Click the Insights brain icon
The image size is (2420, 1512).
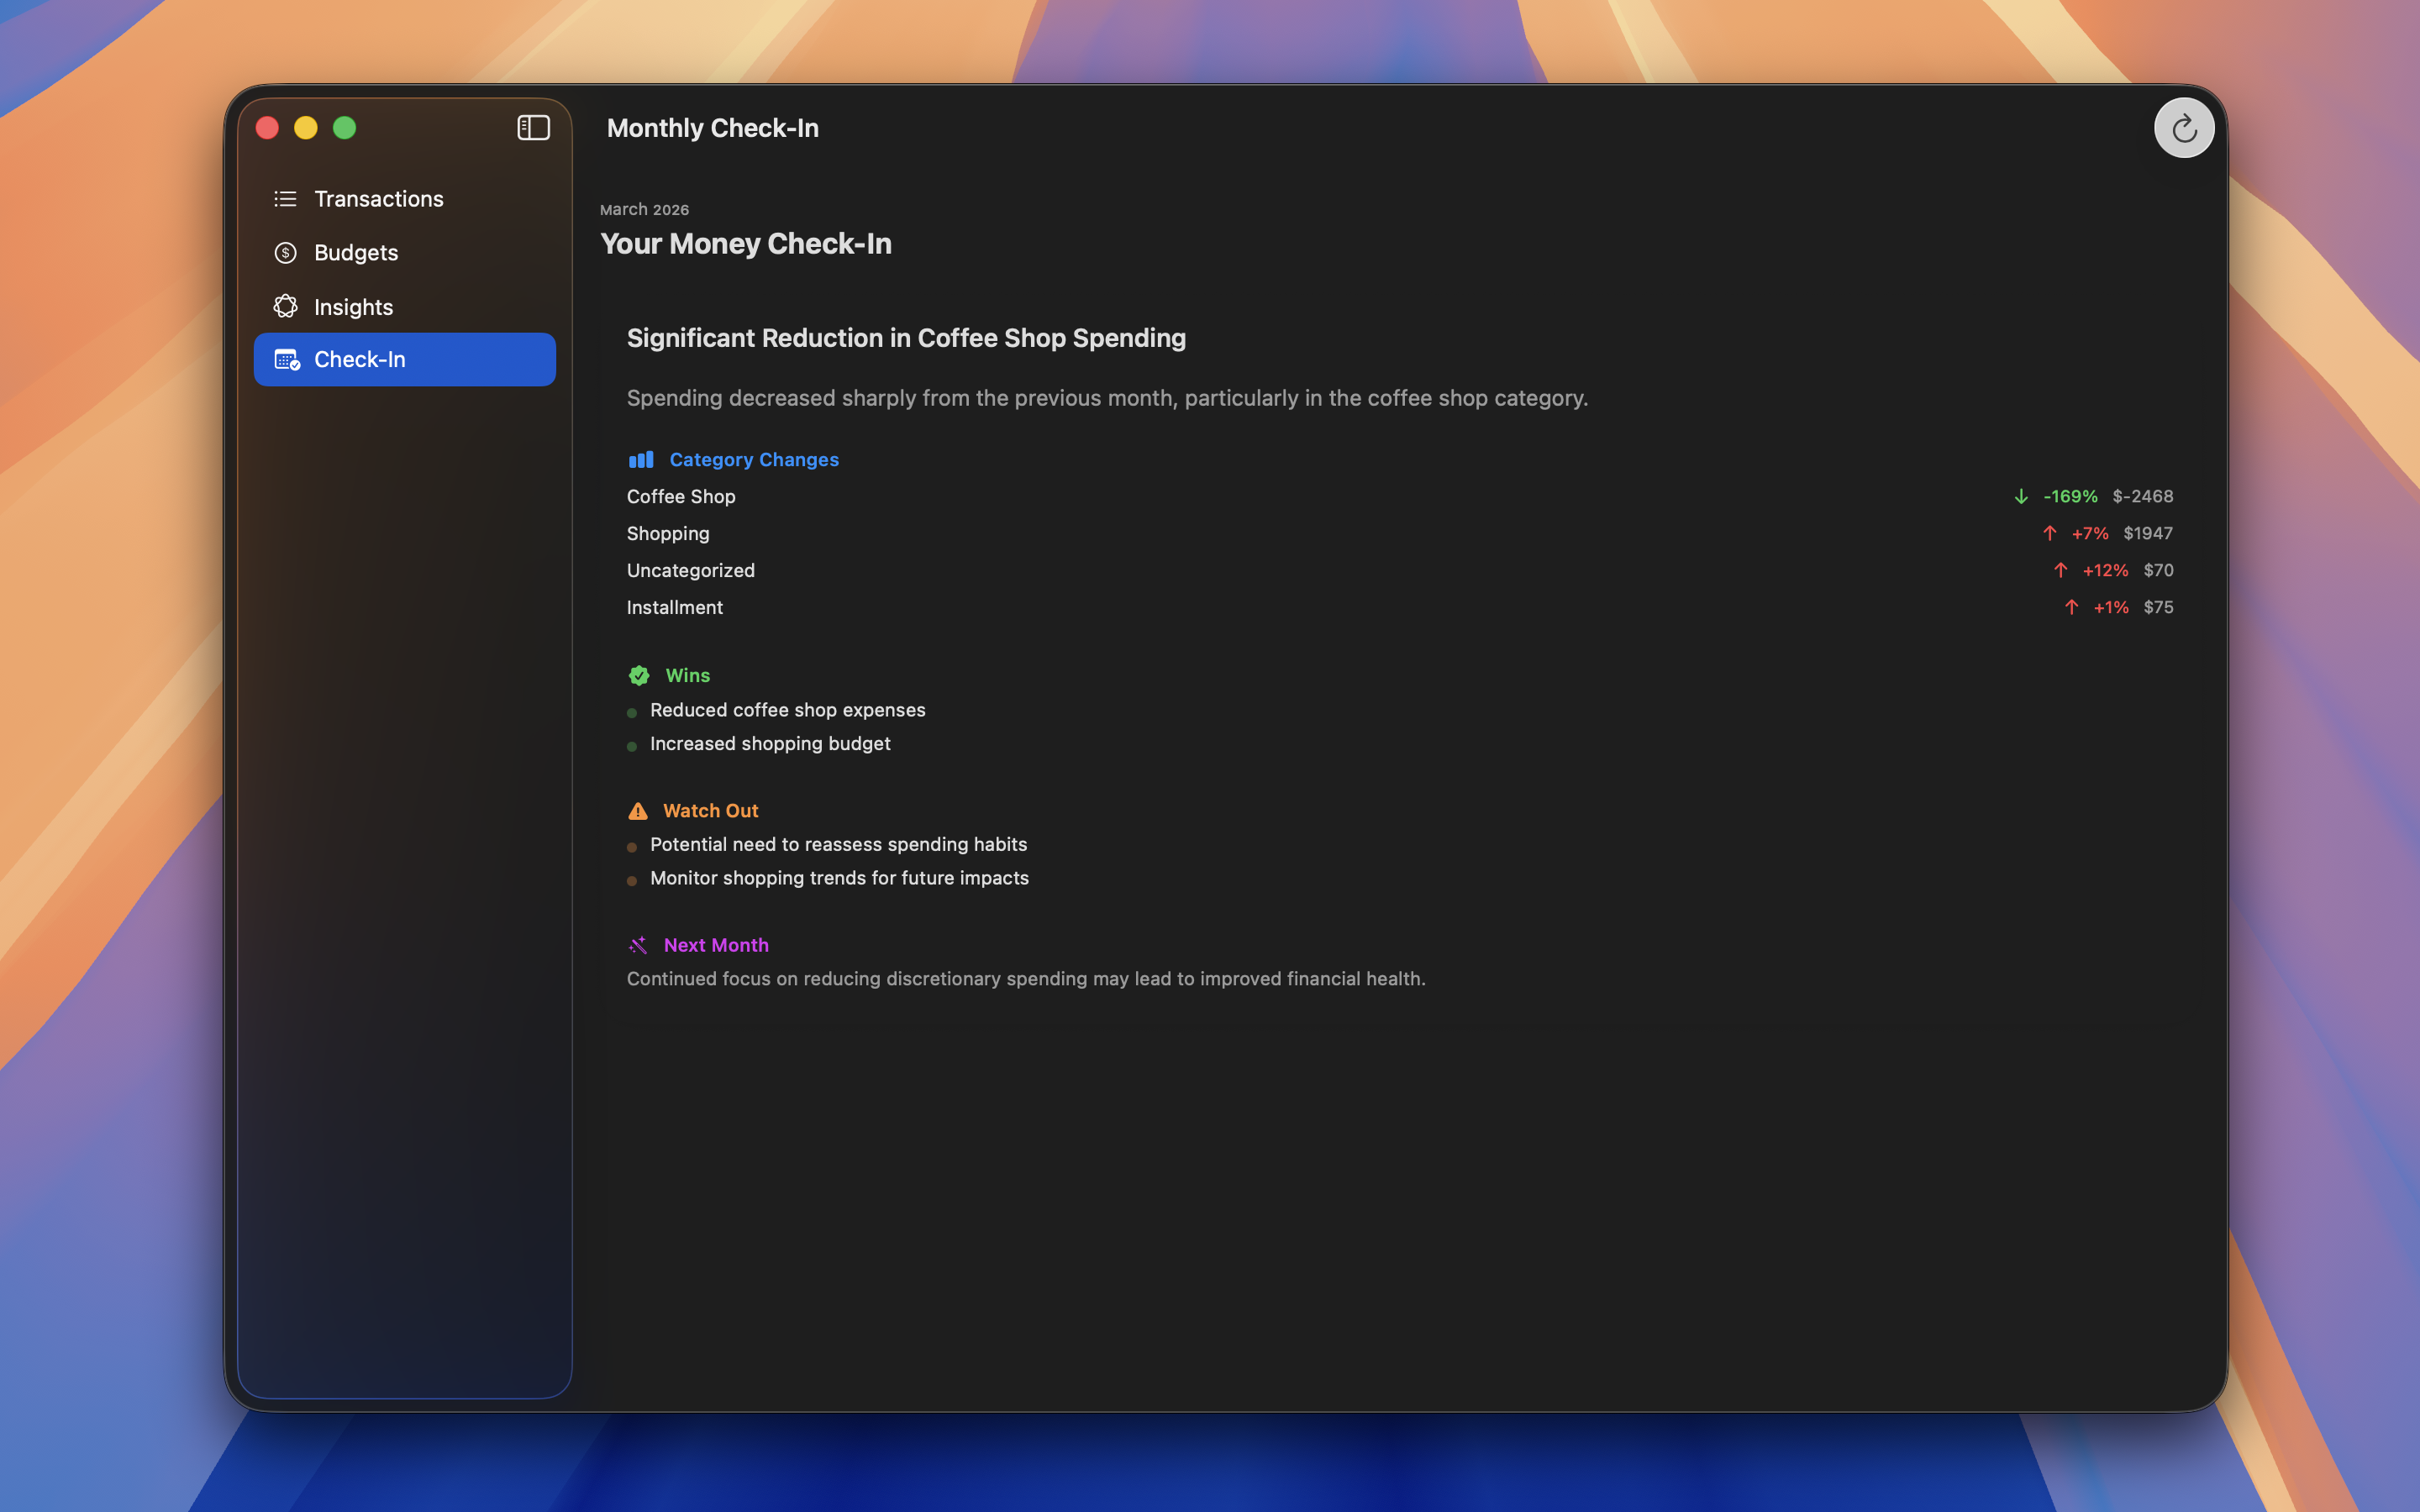[x=285, y=306]
